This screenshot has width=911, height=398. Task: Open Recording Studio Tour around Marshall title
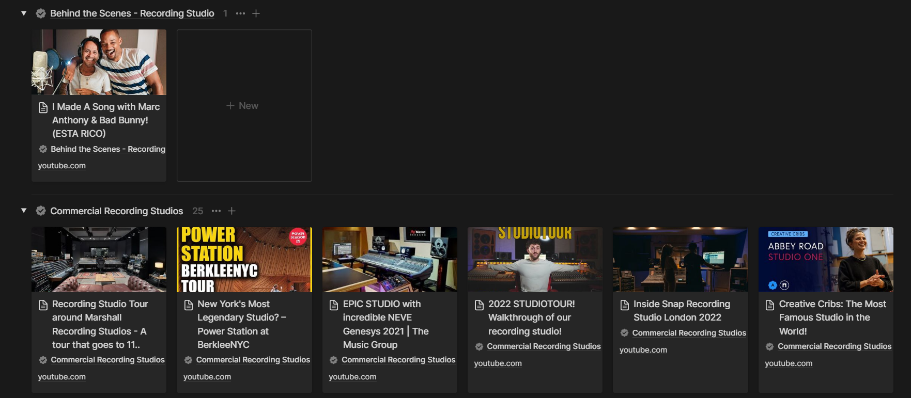coord(100,324)
